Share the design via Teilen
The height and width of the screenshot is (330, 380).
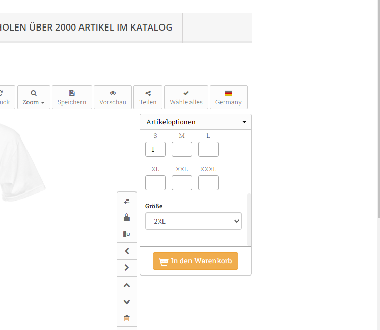tap(148, 97)
